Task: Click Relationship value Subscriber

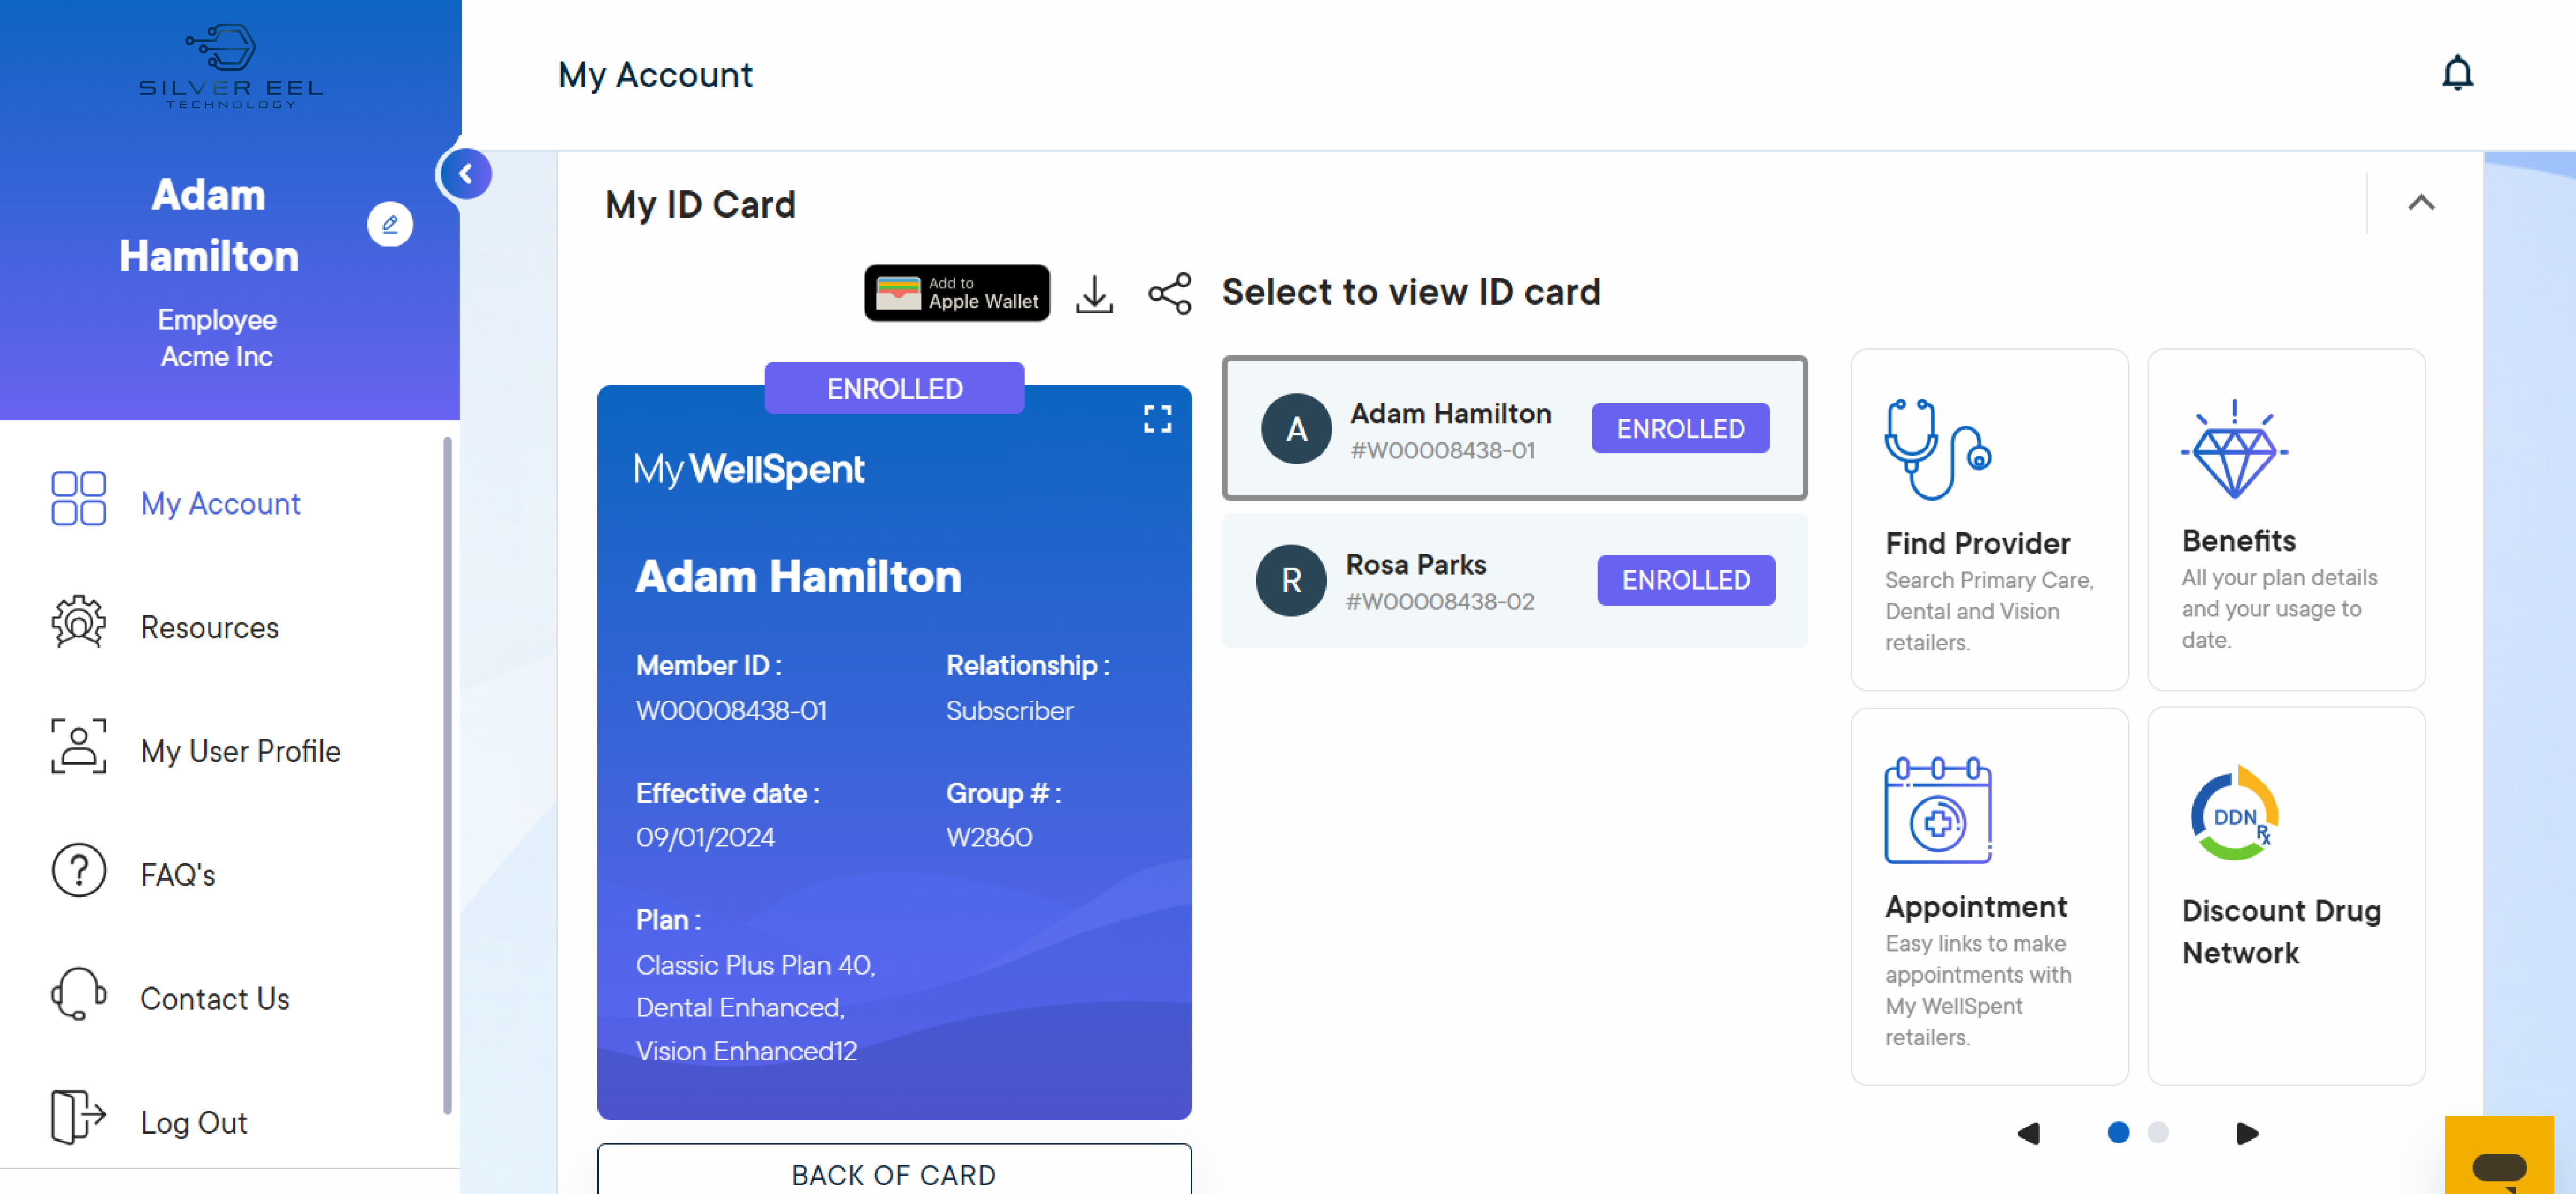Action: pos(1009,710)
